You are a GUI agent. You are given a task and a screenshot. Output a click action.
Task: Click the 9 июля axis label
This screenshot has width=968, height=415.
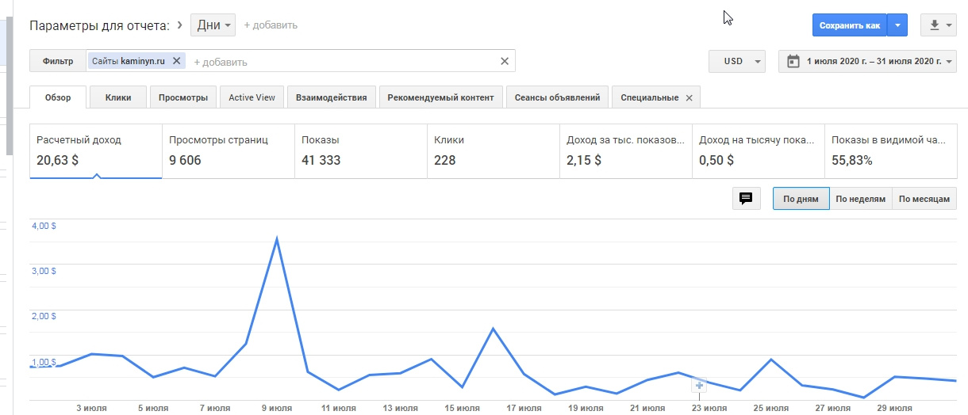277,408
